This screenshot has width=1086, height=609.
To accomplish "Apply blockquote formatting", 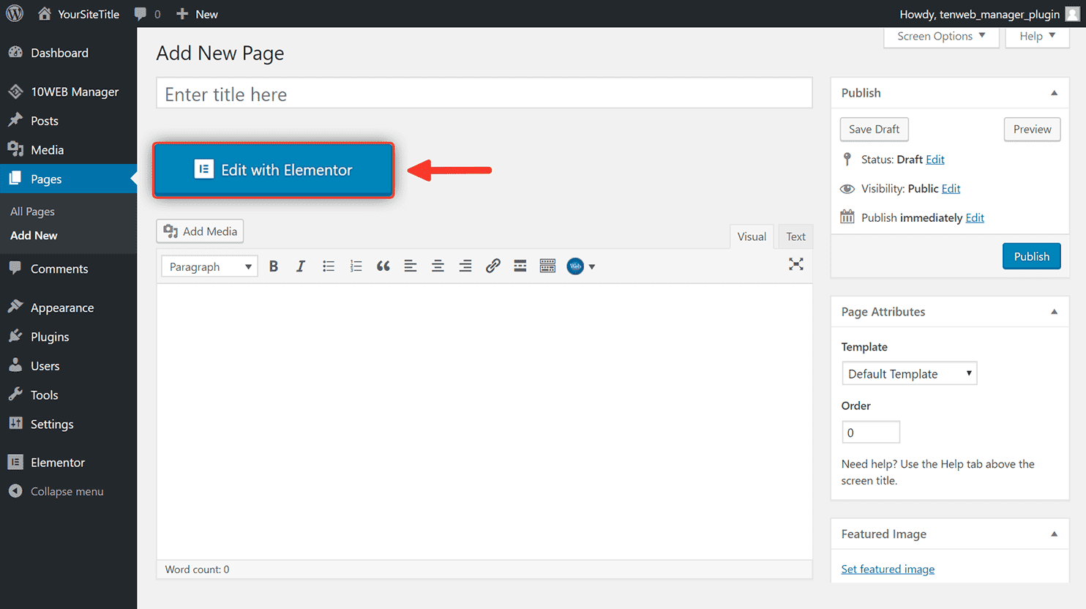I will 383,266.
